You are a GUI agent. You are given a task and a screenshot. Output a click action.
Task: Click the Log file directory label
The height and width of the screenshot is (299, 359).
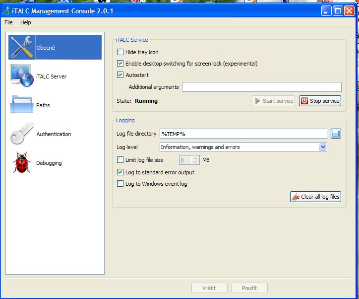pos(136,134)
